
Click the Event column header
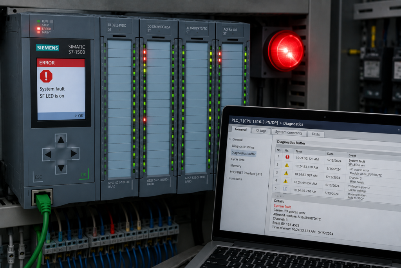tap(352, 155)
